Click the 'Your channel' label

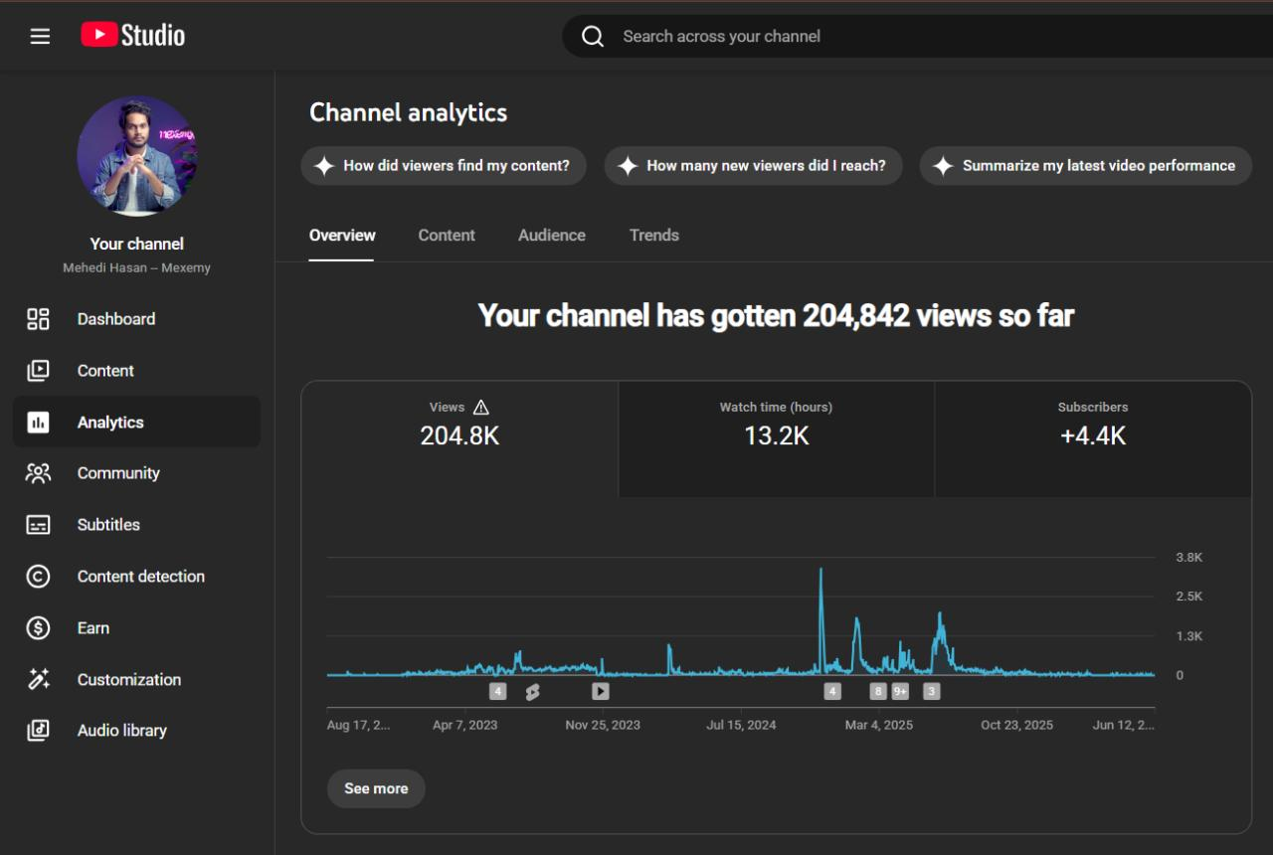pos(137,244)
